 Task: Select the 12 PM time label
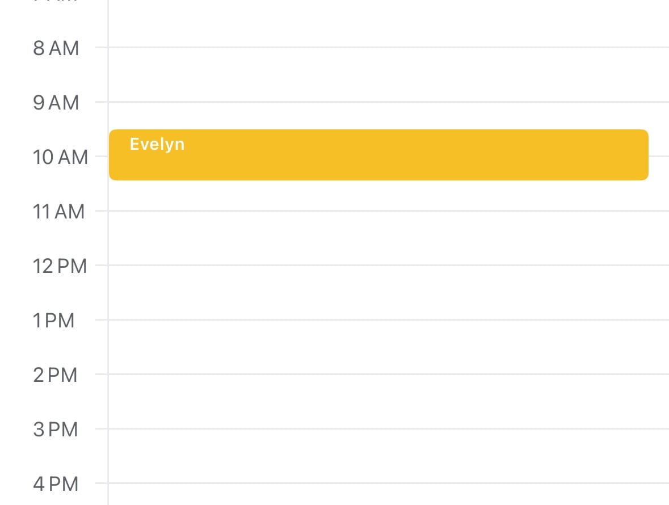[x=60, y=266]
